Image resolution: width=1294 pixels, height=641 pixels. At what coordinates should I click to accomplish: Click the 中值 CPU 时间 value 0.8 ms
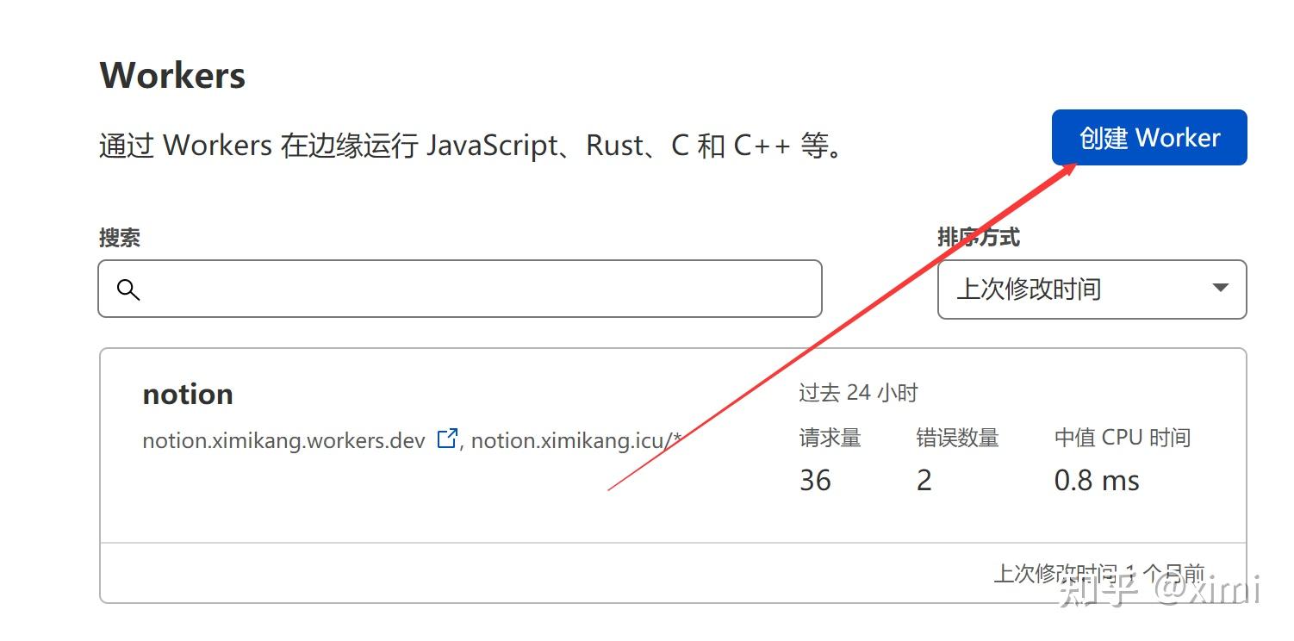(1097, 480)
